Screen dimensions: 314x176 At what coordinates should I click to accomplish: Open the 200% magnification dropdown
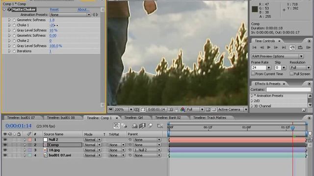(x=123, y=110)
